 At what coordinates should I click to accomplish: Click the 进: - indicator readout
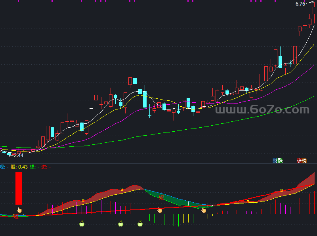46,167
